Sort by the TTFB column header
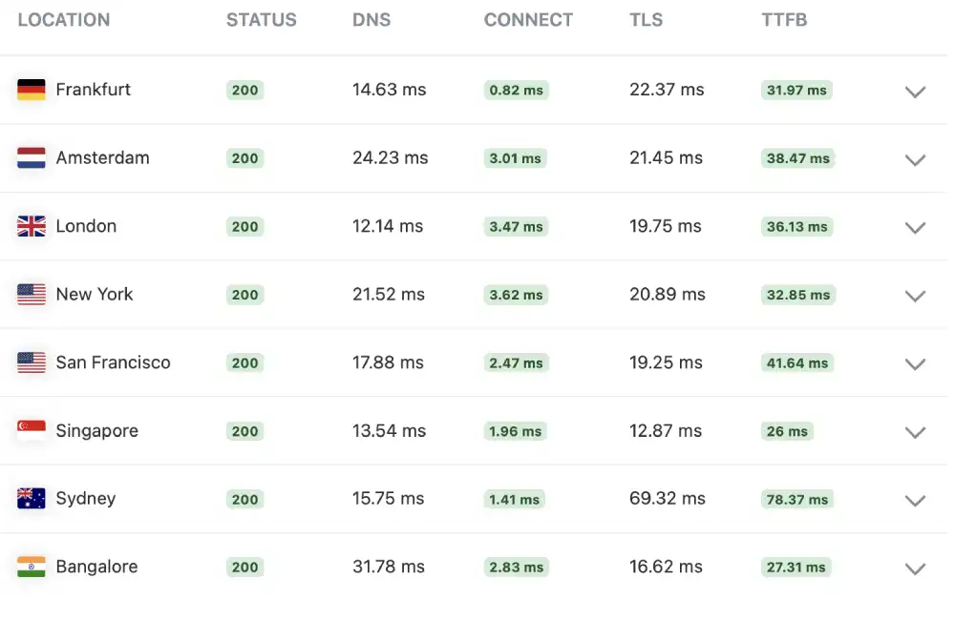The width and height of the screenshot is (955, 620). [x=784, y=19]
